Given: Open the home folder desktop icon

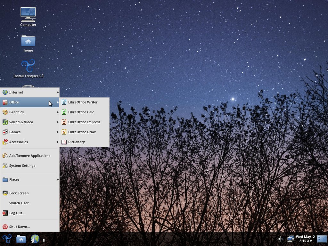Looking at the screenshot, I should point(28,42).
